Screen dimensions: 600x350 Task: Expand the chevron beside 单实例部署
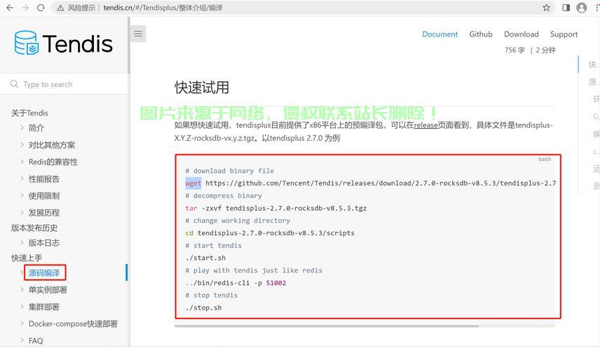(22, 289)
